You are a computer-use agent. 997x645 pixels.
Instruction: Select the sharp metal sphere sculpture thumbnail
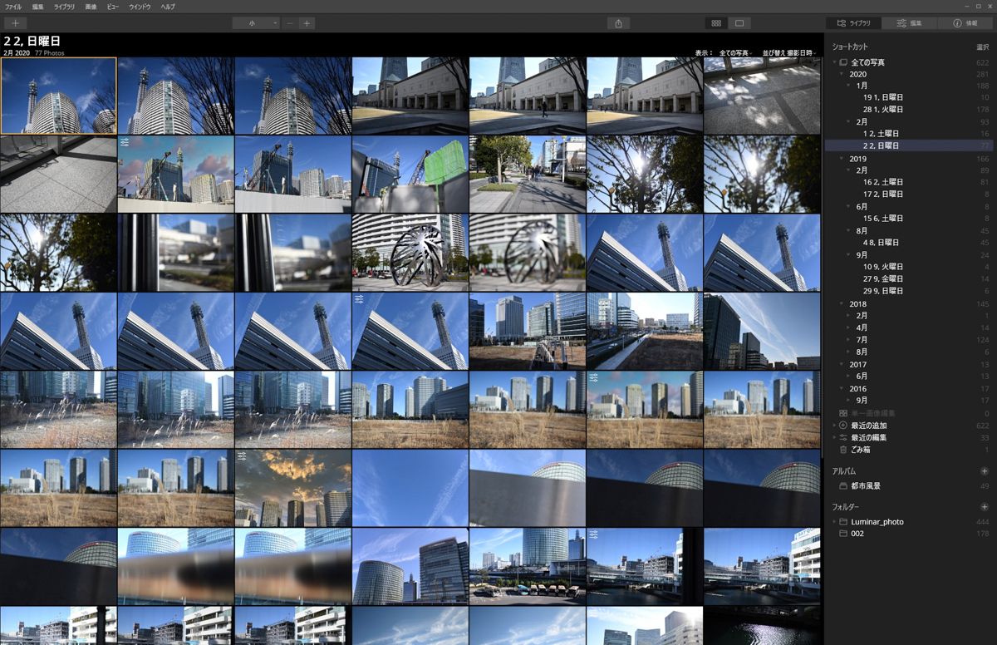pos(410,253)
